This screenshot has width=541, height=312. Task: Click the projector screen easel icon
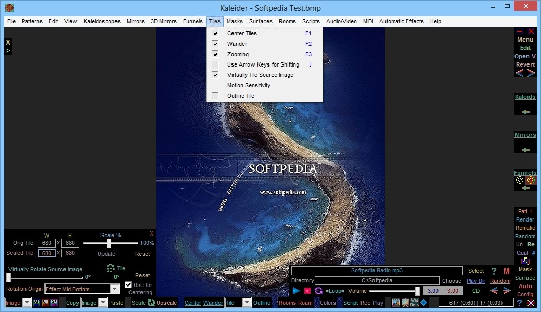click(x=405, y=302)
